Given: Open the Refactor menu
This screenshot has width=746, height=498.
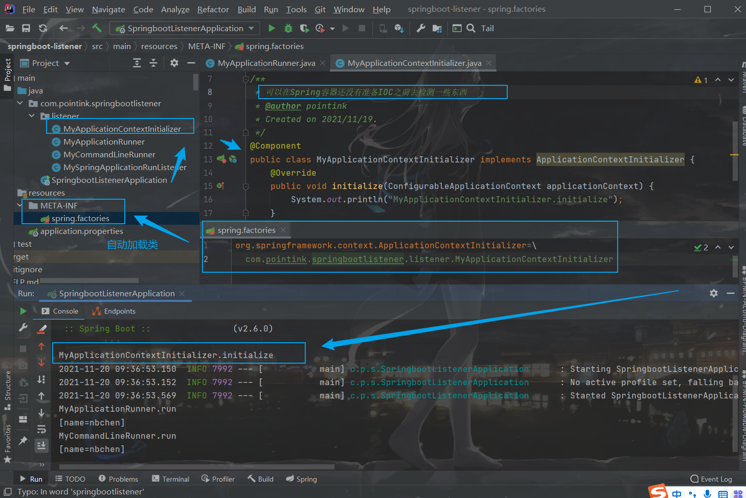Looking at the screenshot, I should [213, 9].
